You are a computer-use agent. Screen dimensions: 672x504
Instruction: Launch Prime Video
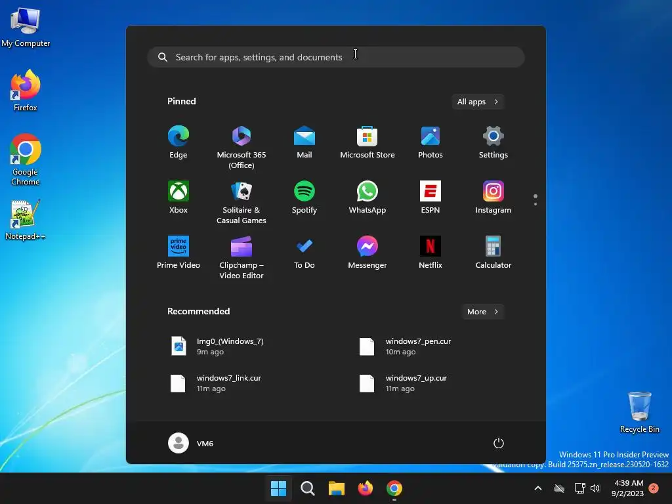click(x=178, y=253)
